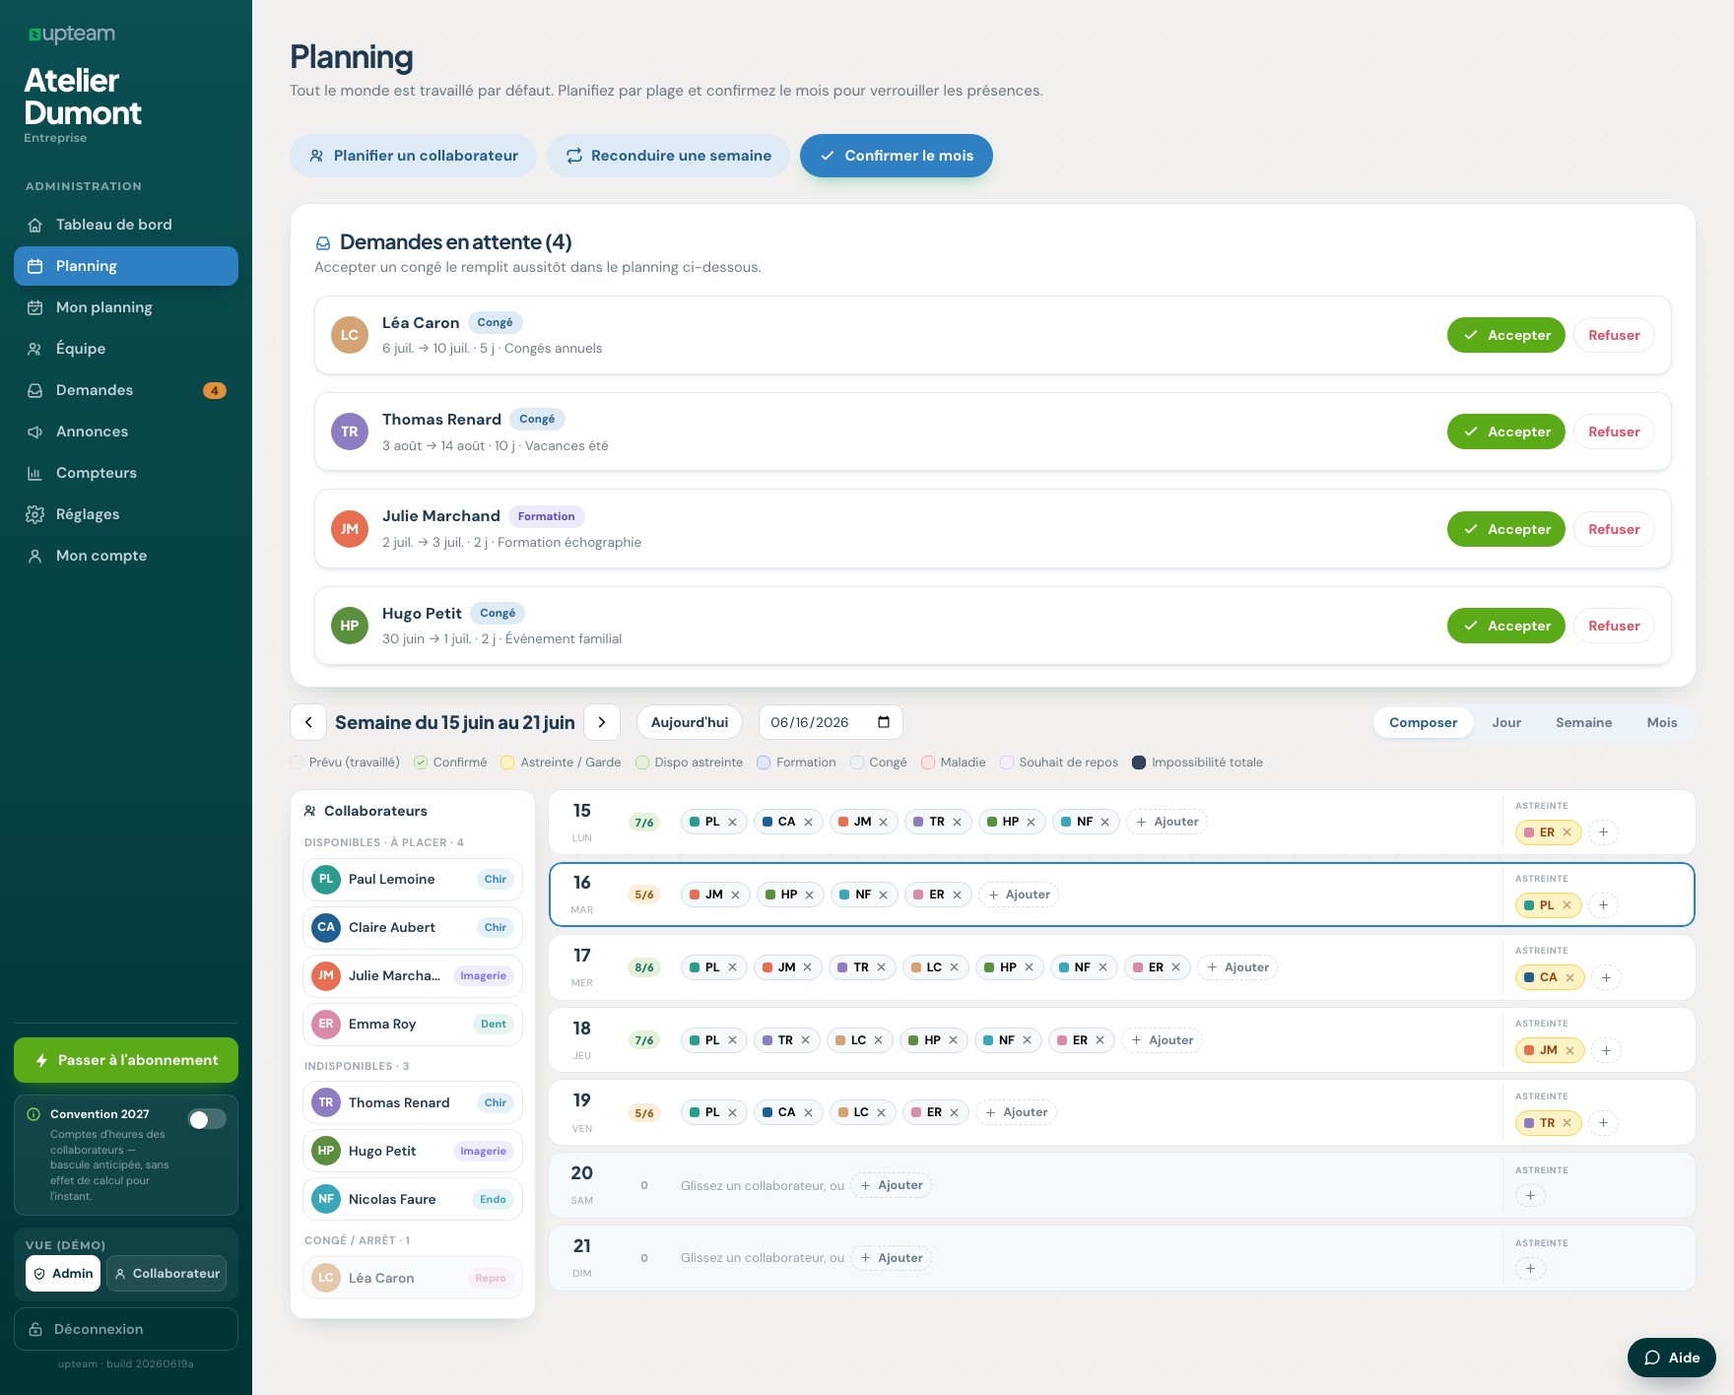The image size is (1734, 1395).
Task: Toggle the Convention 2027 switch
Action: [x=207, y=1119]
